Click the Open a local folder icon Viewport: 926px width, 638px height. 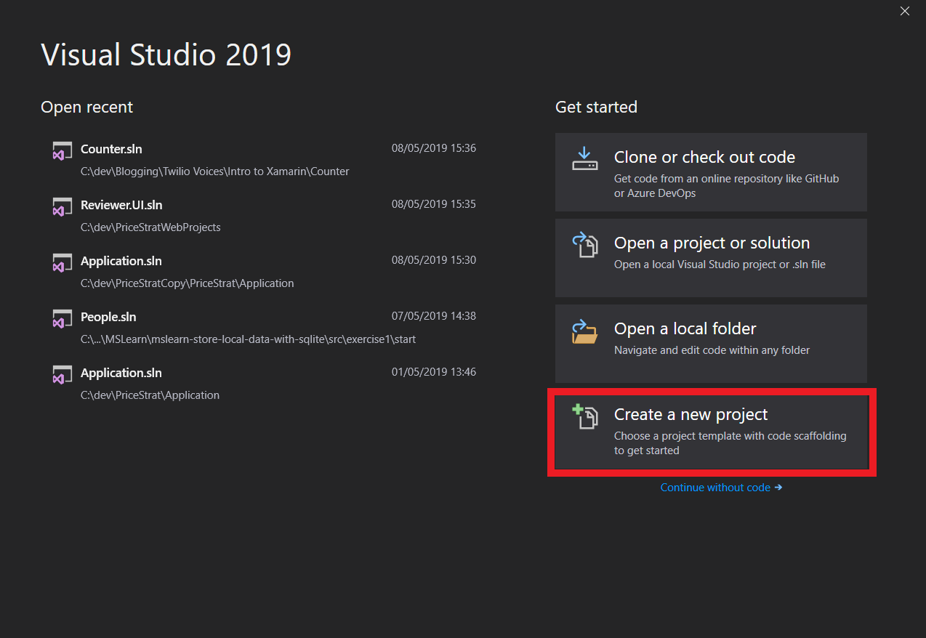584,331
